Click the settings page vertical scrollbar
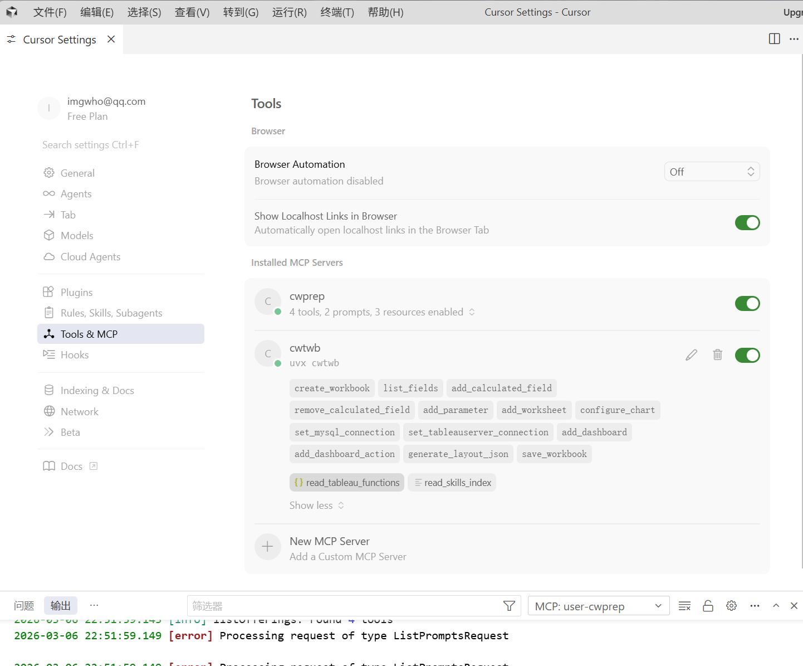Screen dimensions: 803x666 [801, 312]
